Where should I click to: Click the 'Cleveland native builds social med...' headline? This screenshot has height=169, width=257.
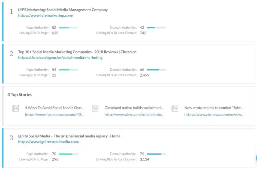pyautogui.click(x=134, y=108)
